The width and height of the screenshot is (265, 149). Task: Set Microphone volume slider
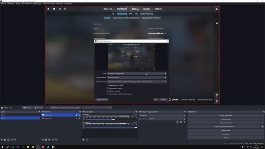tap(136, 127)
